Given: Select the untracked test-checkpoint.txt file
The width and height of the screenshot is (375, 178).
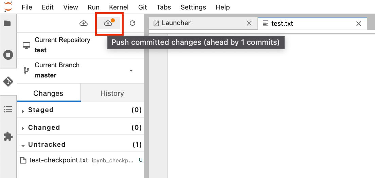Looking at the screenshot, I should click(x=58, y=160).
